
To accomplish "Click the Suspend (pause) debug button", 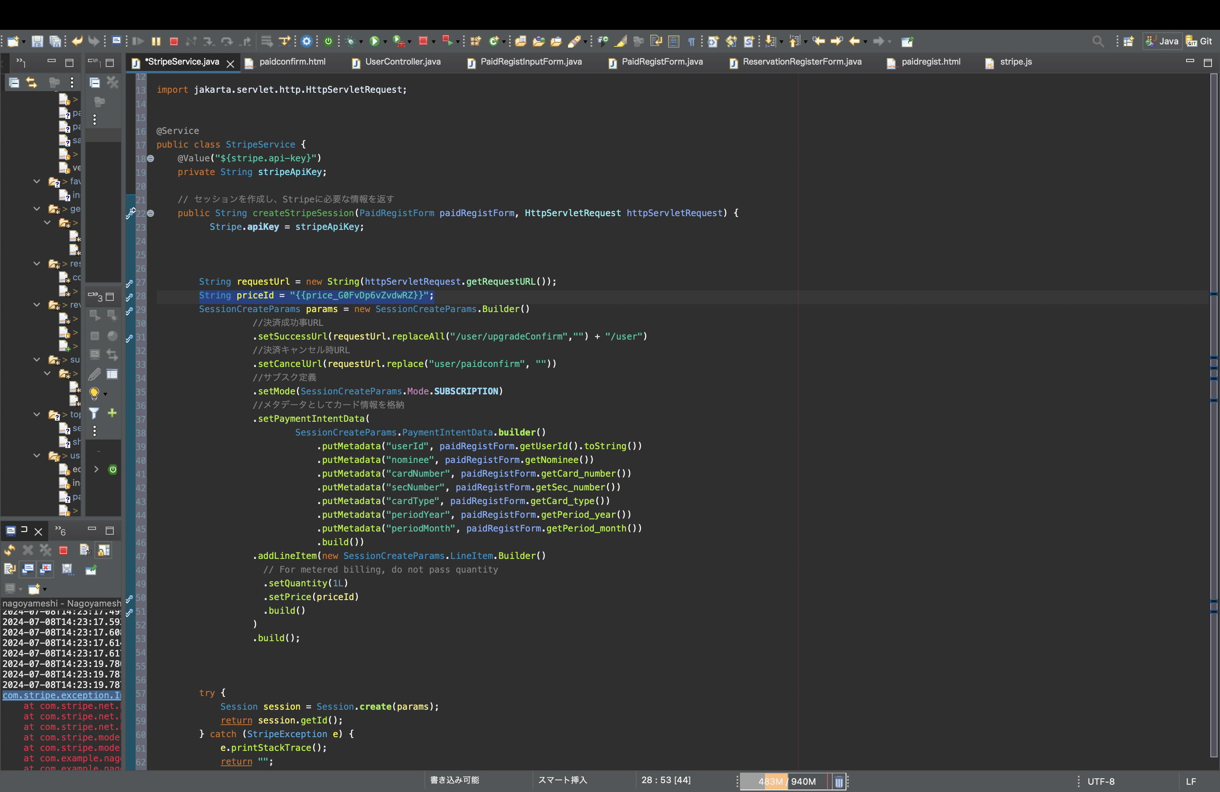I will (x=157, y=42).
